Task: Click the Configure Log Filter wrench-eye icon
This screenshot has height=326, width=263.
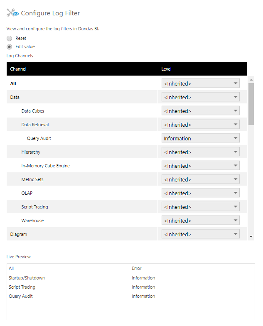Action: (13, 13)
